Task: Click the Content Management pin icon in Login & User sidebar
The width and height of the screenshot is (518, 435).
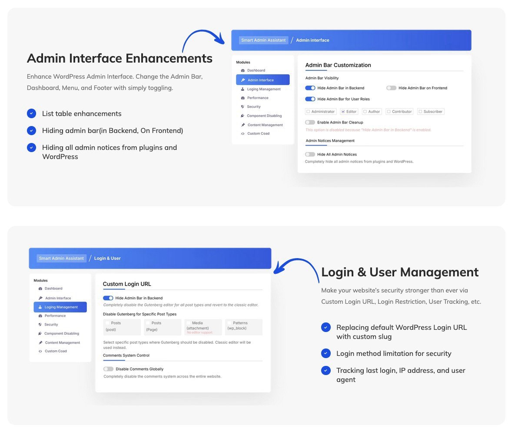Action: pyautogui.click(x=40, y=343)
